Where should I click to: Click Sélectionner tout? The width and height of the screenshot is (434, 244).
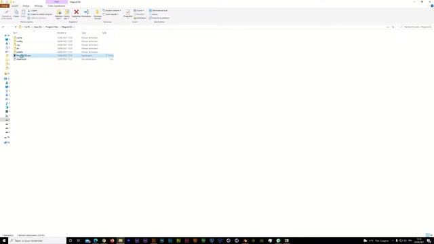[x=158, y=11]
